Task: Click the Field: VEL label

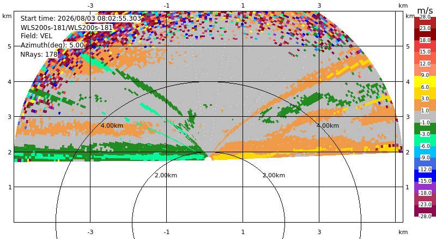Action: point(37,36)
